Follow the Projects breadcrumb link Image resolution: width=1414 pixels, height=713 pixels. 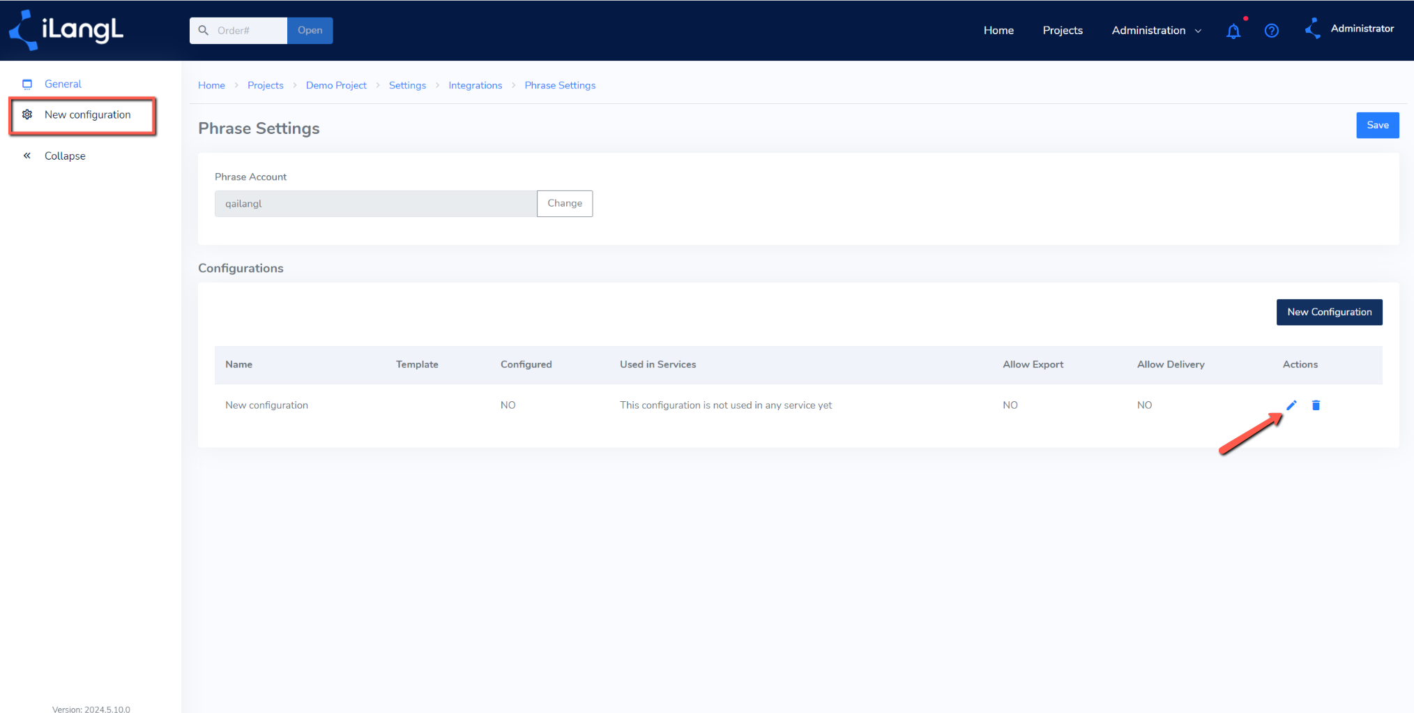coord(265,85)
